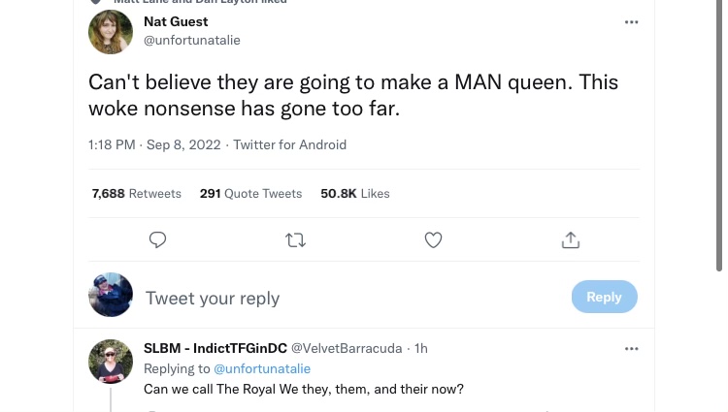
Task: Click @unfortunatalie in Replying to line
Action: pos(262,368)
